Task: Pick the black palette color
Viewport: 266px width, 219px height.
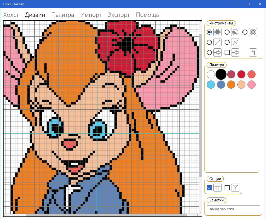Action: (221, 74)
